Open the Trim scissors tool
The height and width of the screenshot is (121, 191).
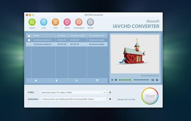[x=55, y=22]
